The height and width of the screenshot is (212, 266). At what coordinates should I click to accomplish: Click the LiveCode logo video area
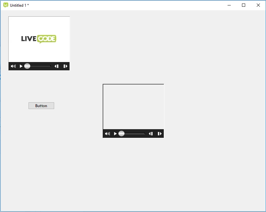(39, 39)
